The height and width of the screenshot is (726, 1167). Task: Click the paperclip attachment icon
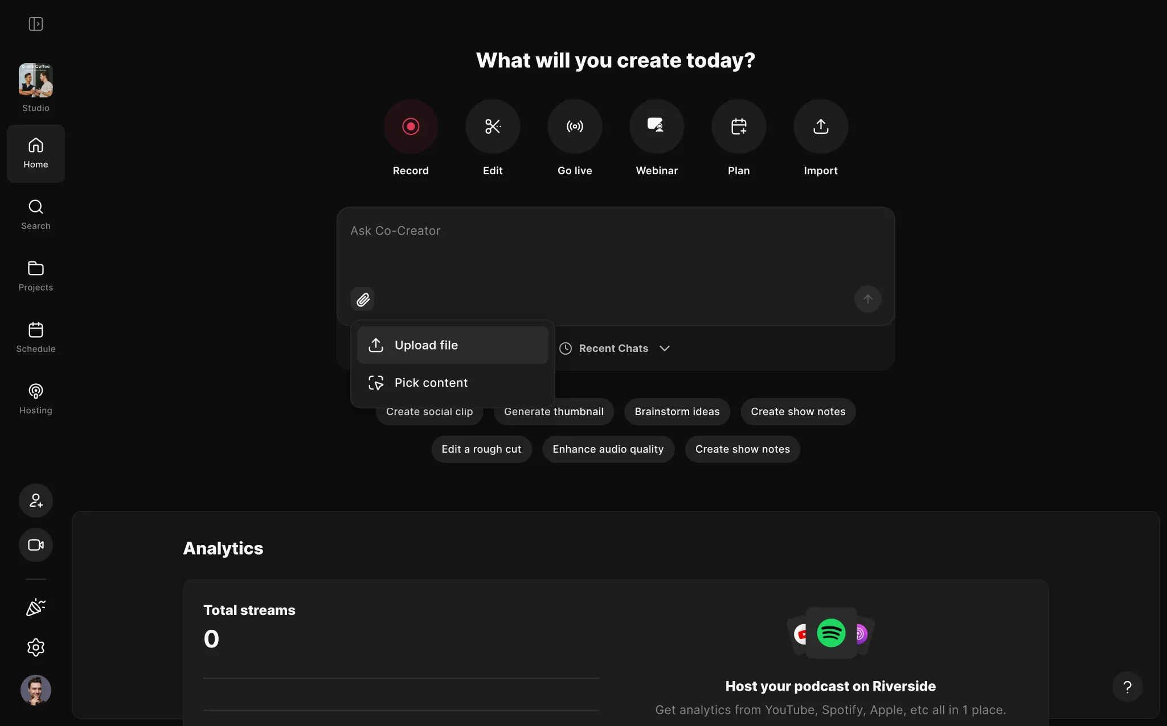point(363,300)
